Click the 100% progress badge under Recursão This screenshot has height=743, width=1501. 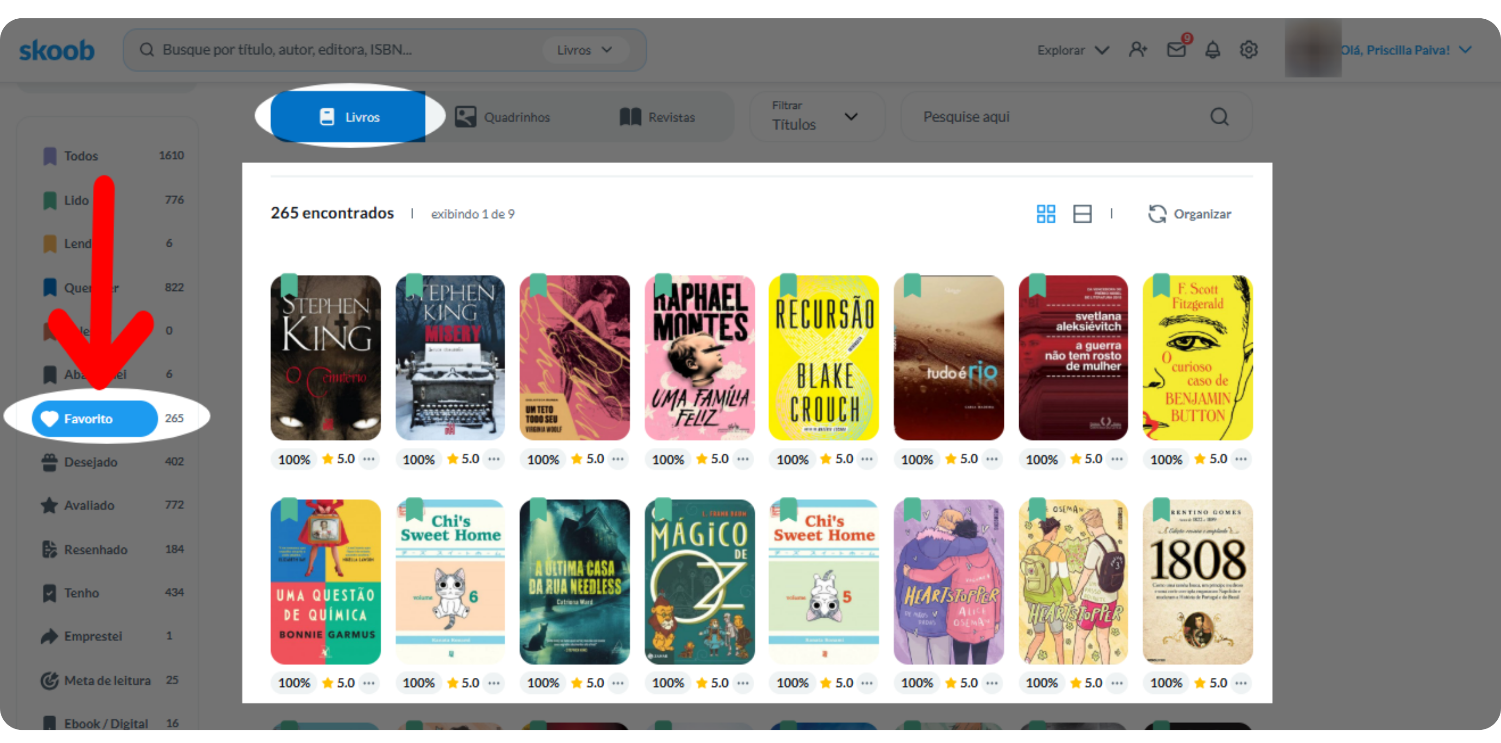pyautogui.click(x=792, y=460)
